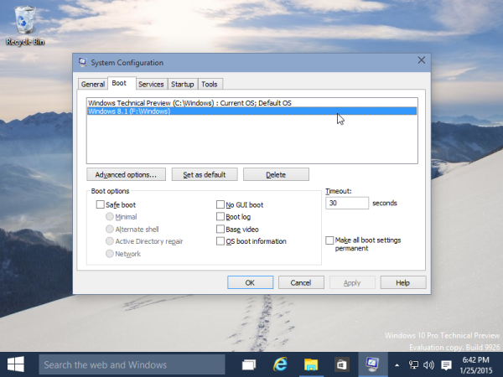Enable the Safe boot checkbox
The image size is (503, 377).
point(100,204)
